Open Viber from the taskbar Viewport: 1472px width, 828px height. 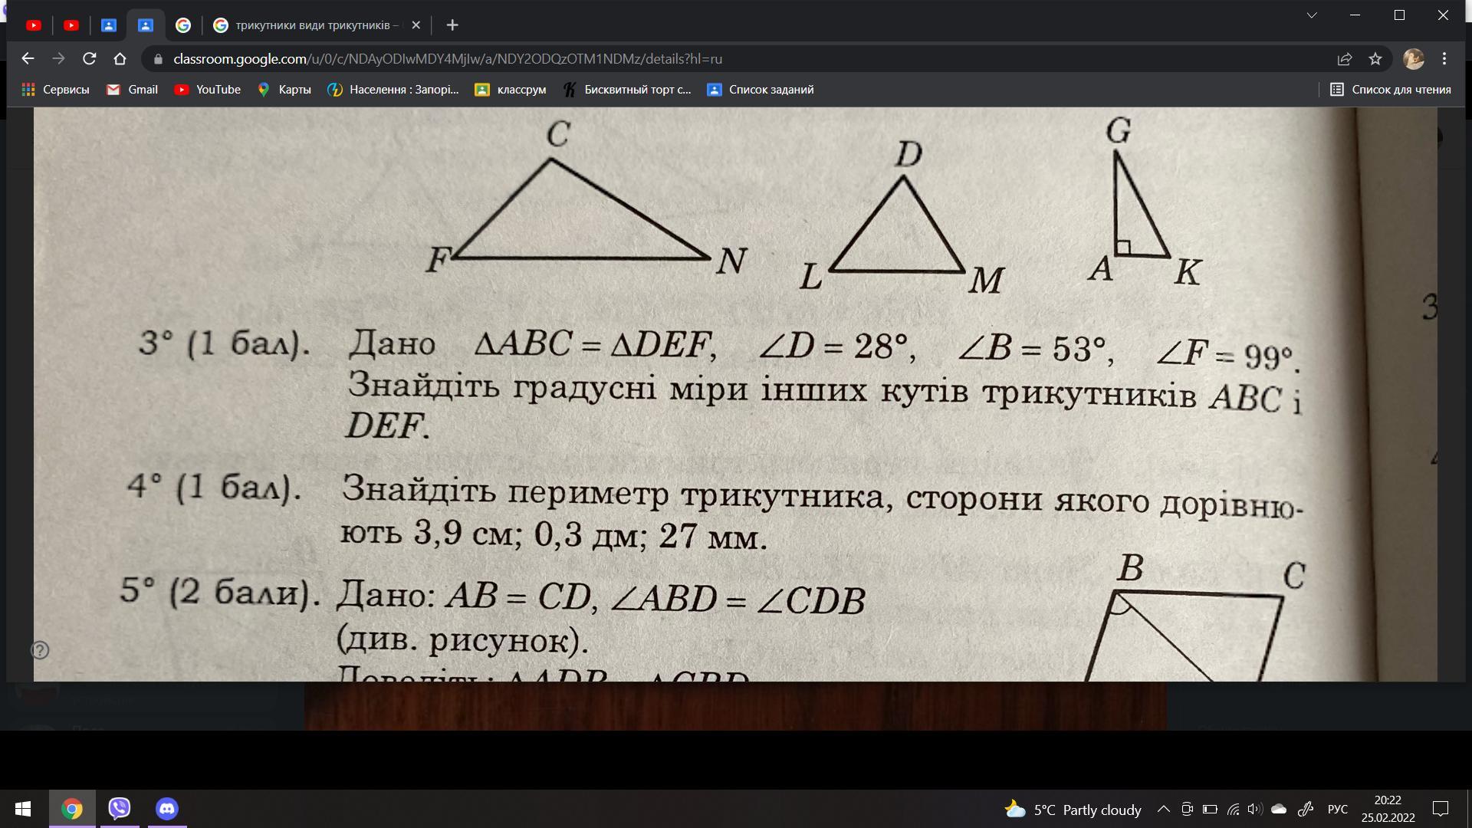tap(120, 809)
